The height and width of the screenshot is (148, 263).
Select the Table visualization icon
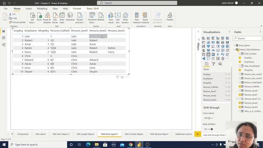[x=208, y=55]
